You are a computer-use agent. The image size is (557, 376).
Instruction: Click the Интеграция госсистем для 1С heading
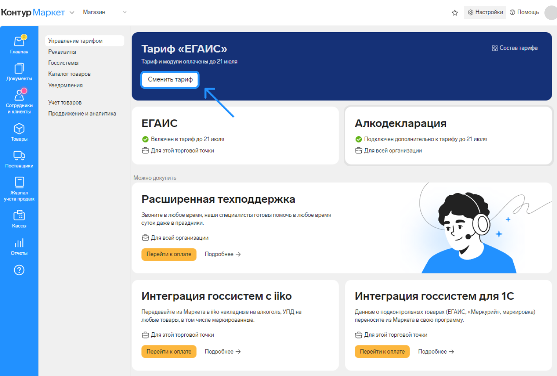tap(434, 296)
